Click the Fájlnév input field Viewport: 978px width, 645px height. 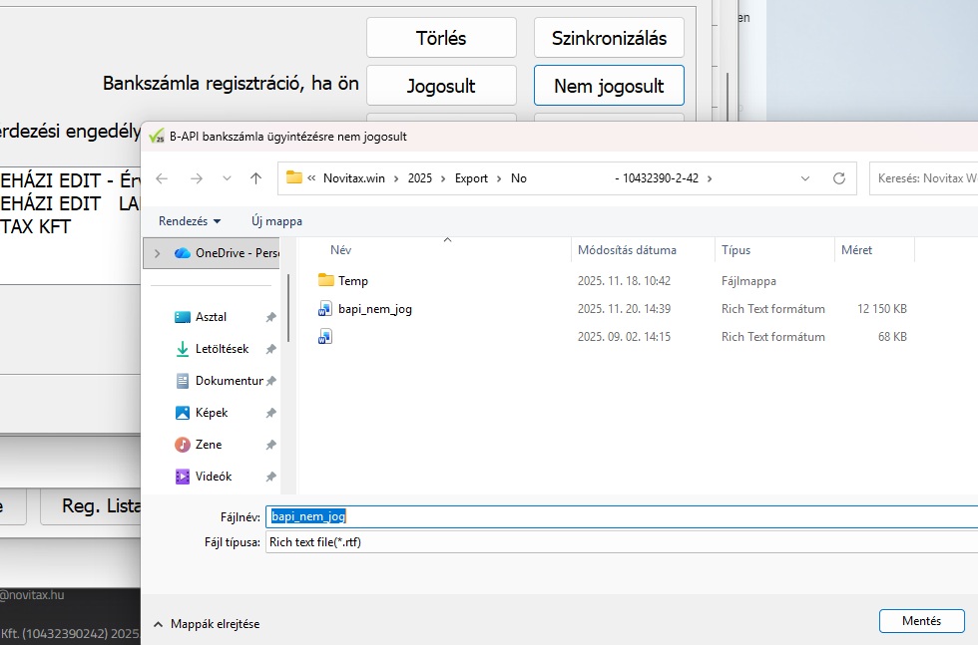tap(619, 516)
